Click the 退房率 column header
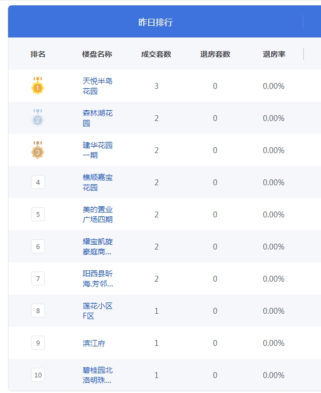Viewport: 321px width, 393px height. (x=274, y=54)
